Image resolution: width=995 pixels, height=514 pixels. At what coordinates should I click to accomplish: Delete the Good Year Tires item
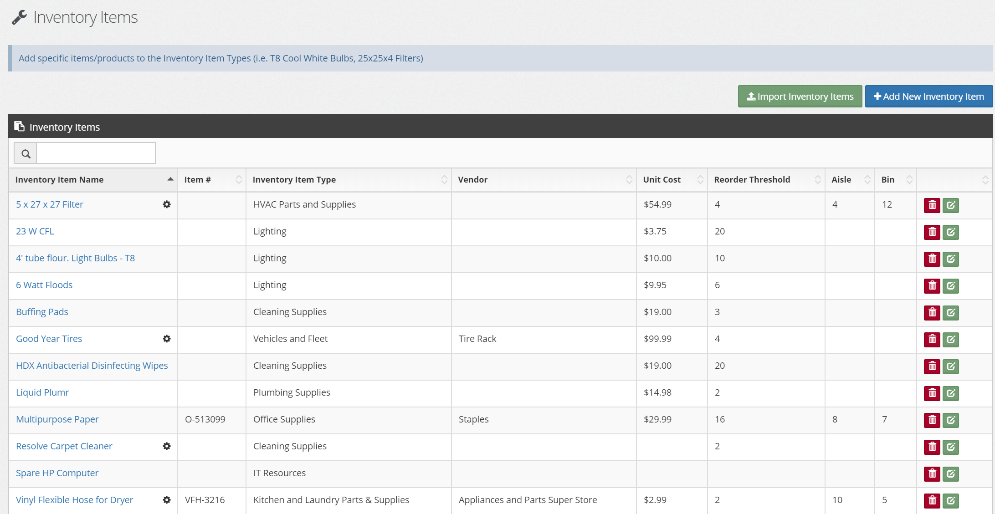932,340
